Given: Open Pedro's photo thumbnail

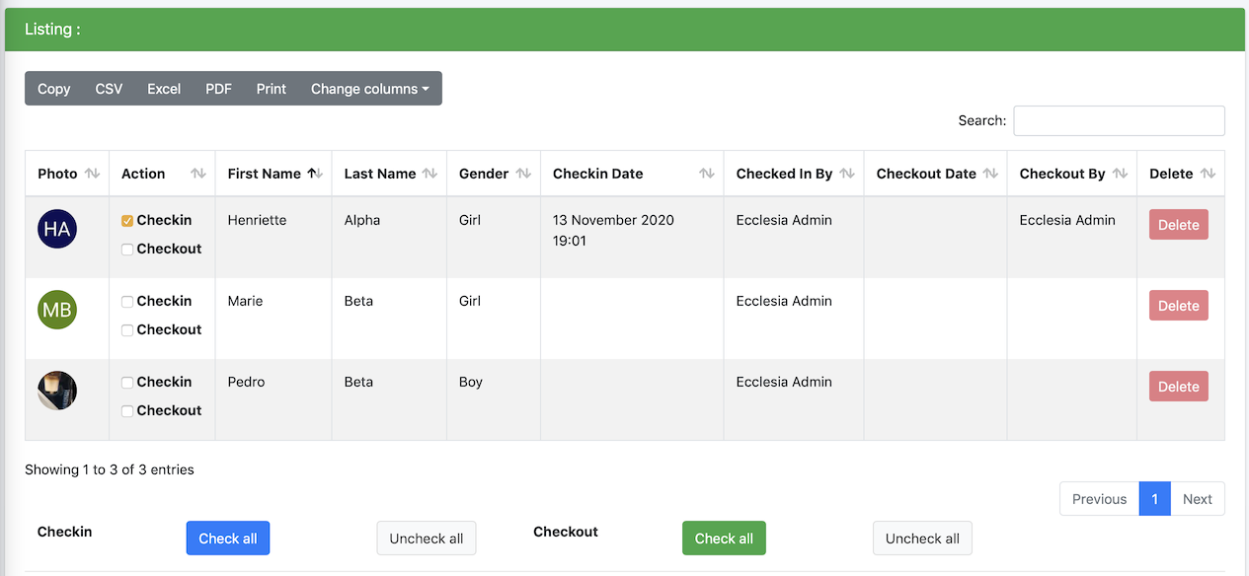Looking at the screenshot, I should pos(57,391).
